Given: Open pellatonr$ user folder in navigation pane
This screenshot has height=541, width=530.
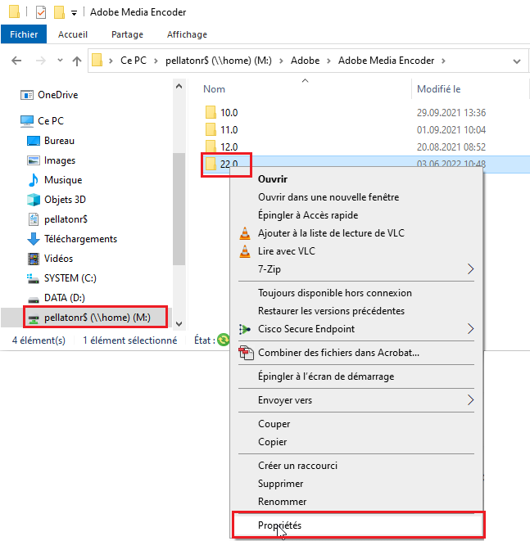Looking at the screenshot, I should (x=57, y=219).
